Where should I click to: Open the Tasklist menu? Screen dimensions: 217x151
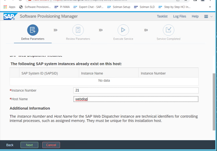(x=162, y=16)
